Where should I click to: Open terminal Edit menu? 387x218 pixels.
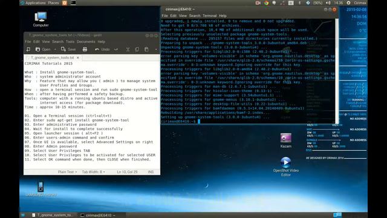tap(174, 16)
